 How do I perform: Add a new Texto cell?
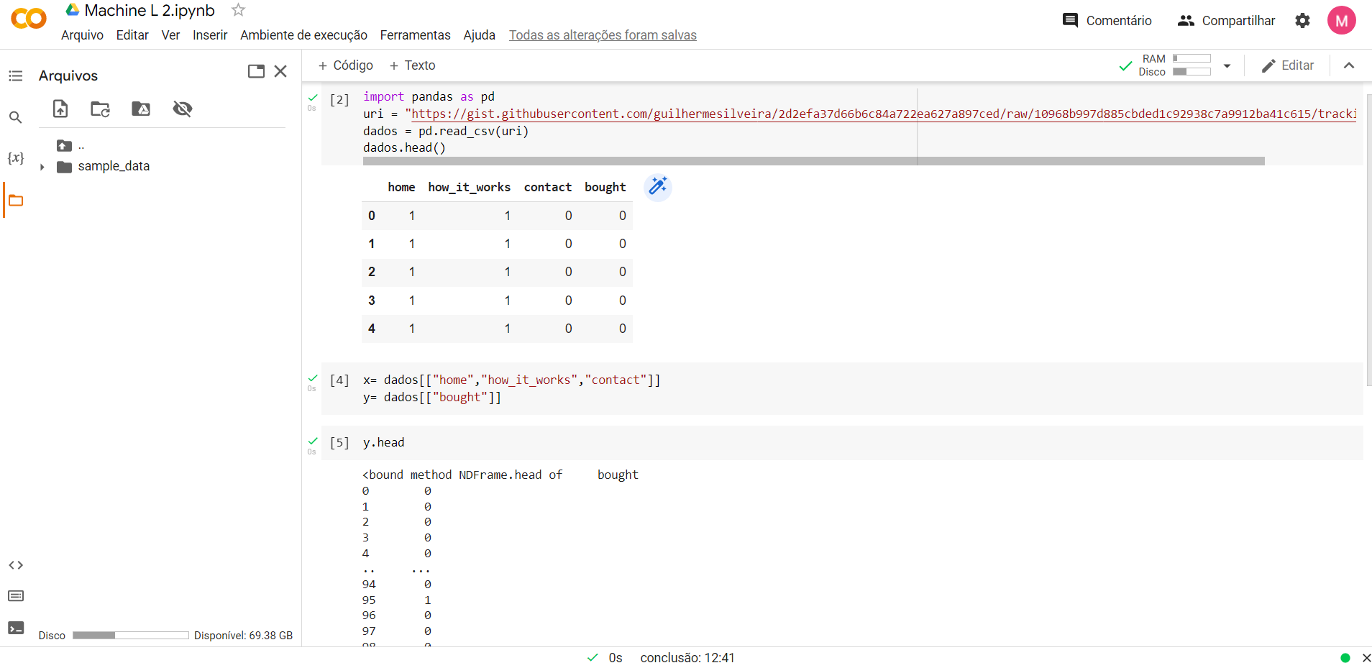pos(412,65)
